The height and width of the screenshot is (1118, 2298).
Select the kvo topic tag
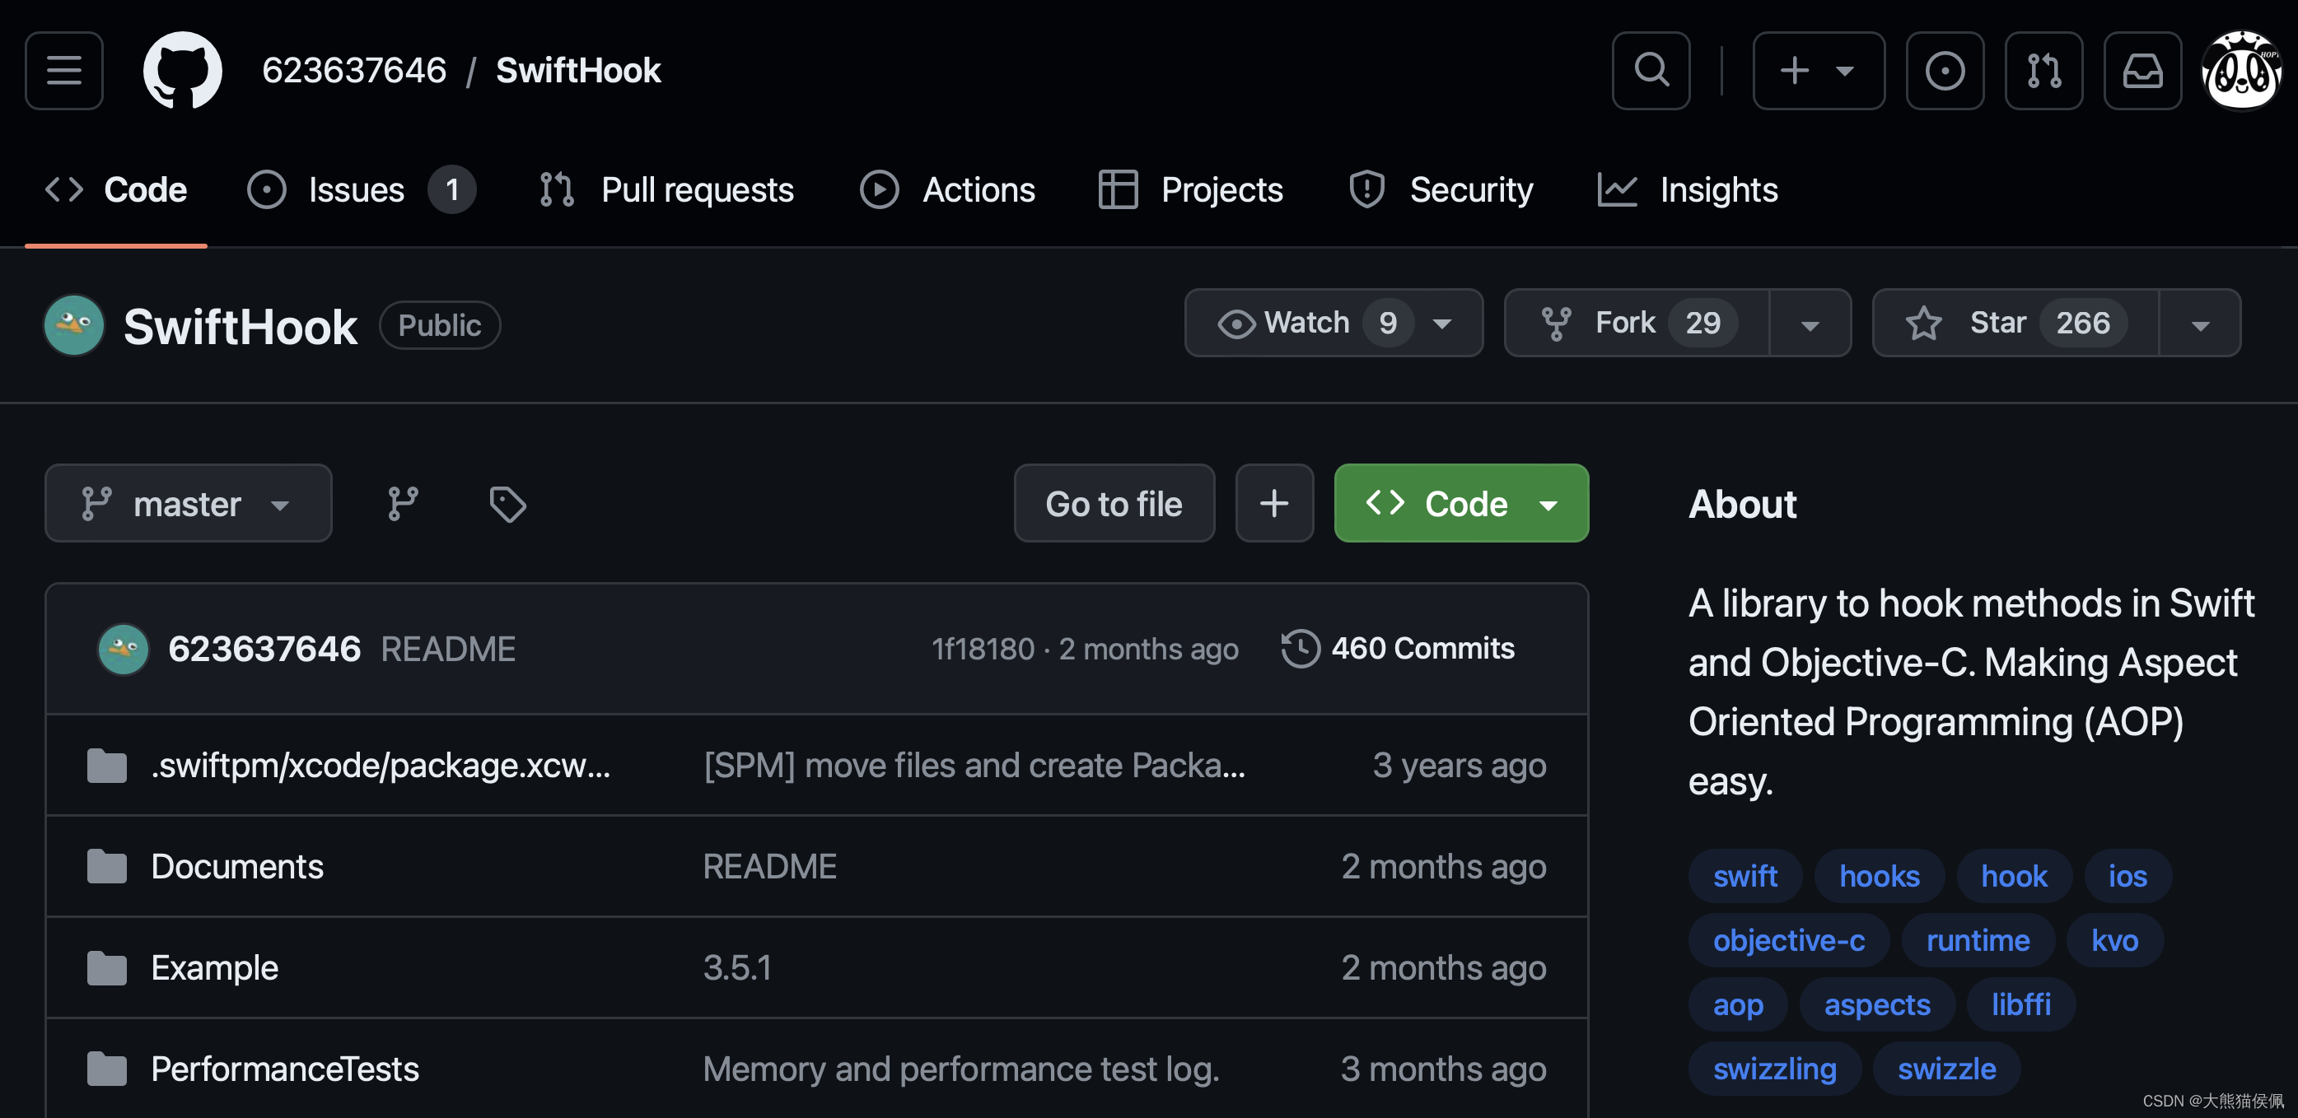2115,940
